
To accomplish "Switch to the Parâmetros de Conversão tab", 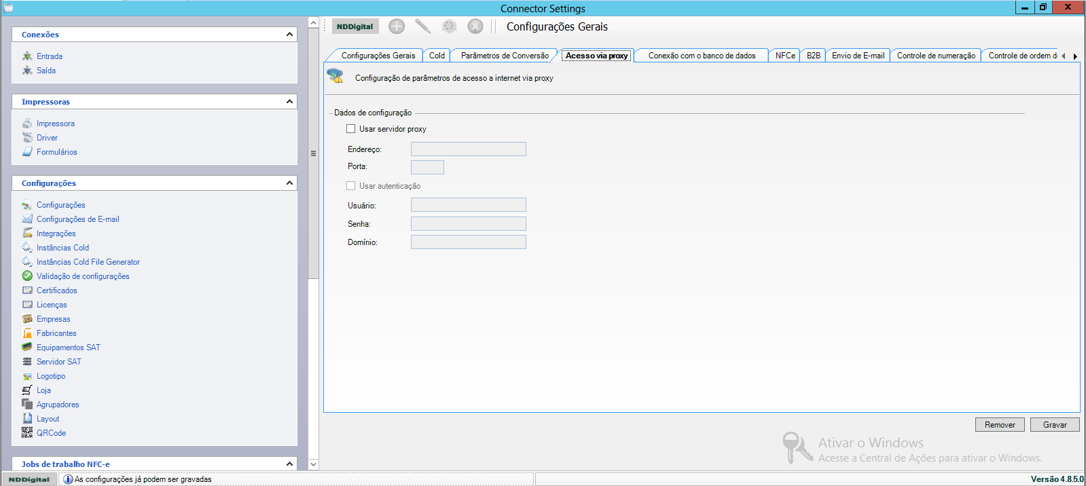I will coord(505,56).
